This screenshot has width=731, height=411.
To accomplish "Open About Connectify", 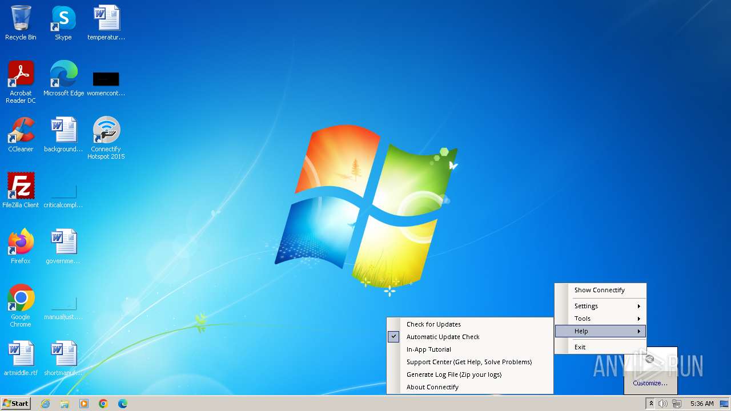I will (x=470, y=387).
